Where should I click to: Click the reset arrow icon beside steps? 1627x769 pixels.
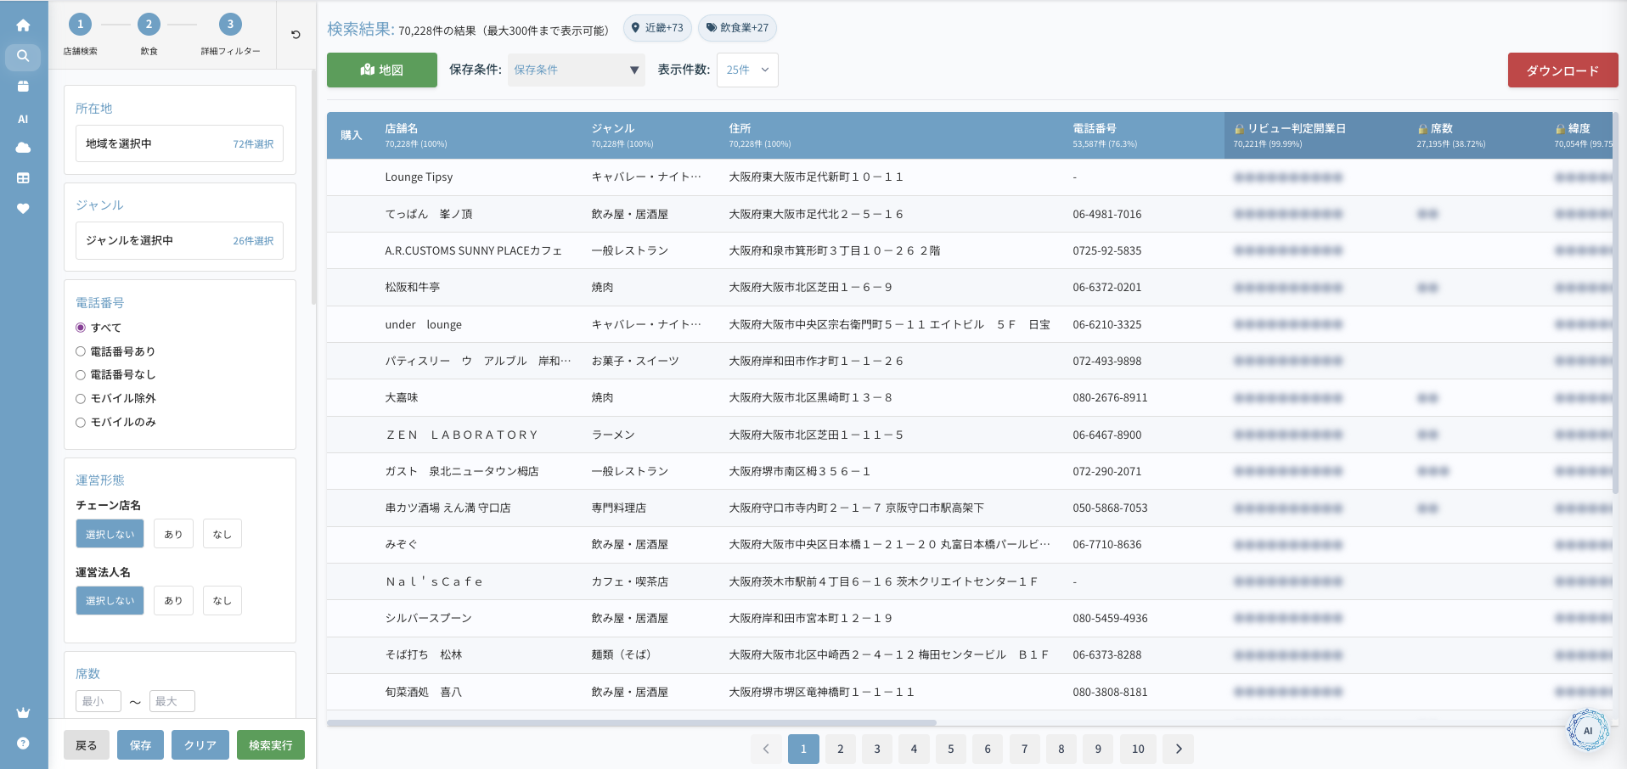296,35
